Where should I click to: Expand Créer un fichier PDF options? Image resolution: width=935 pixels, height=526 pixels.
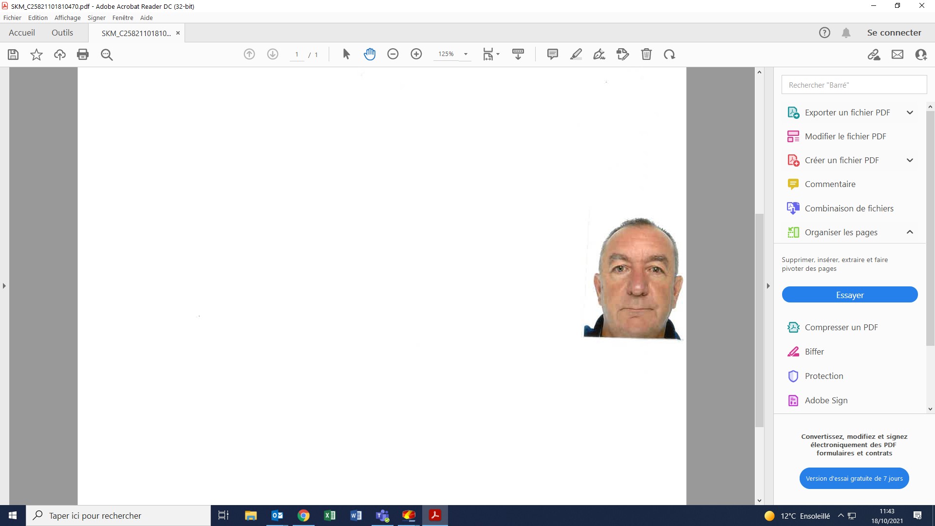(x=910, y=160)
